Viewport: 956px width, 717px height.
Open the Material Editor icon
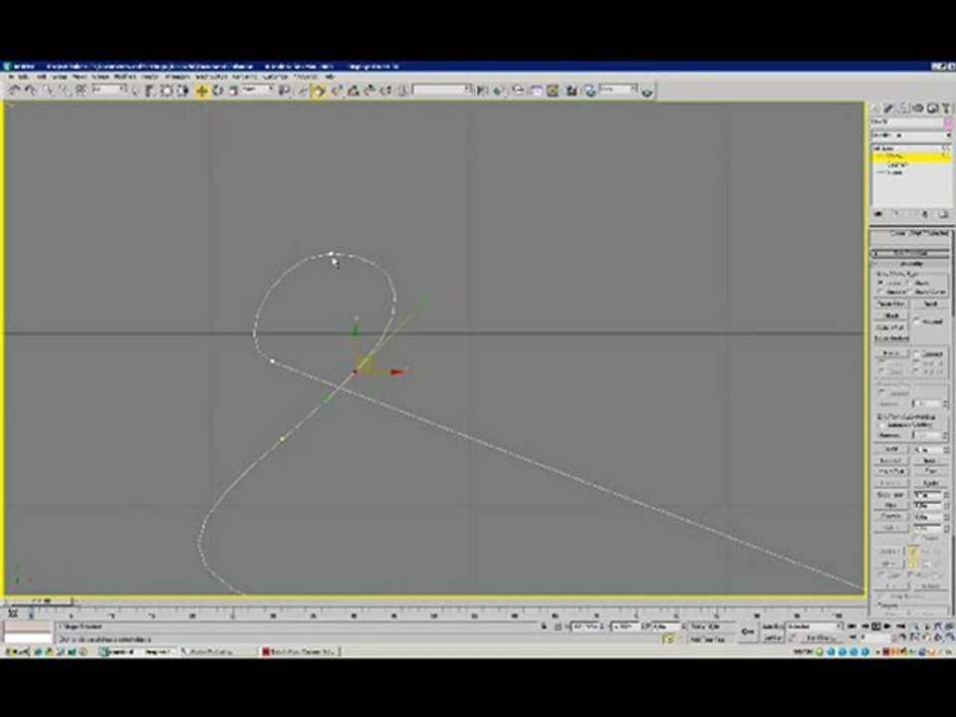tap(572, 91)
